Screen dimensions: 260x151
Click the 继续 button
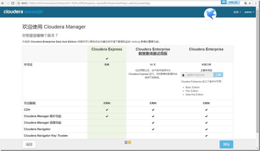click(226, 144)
